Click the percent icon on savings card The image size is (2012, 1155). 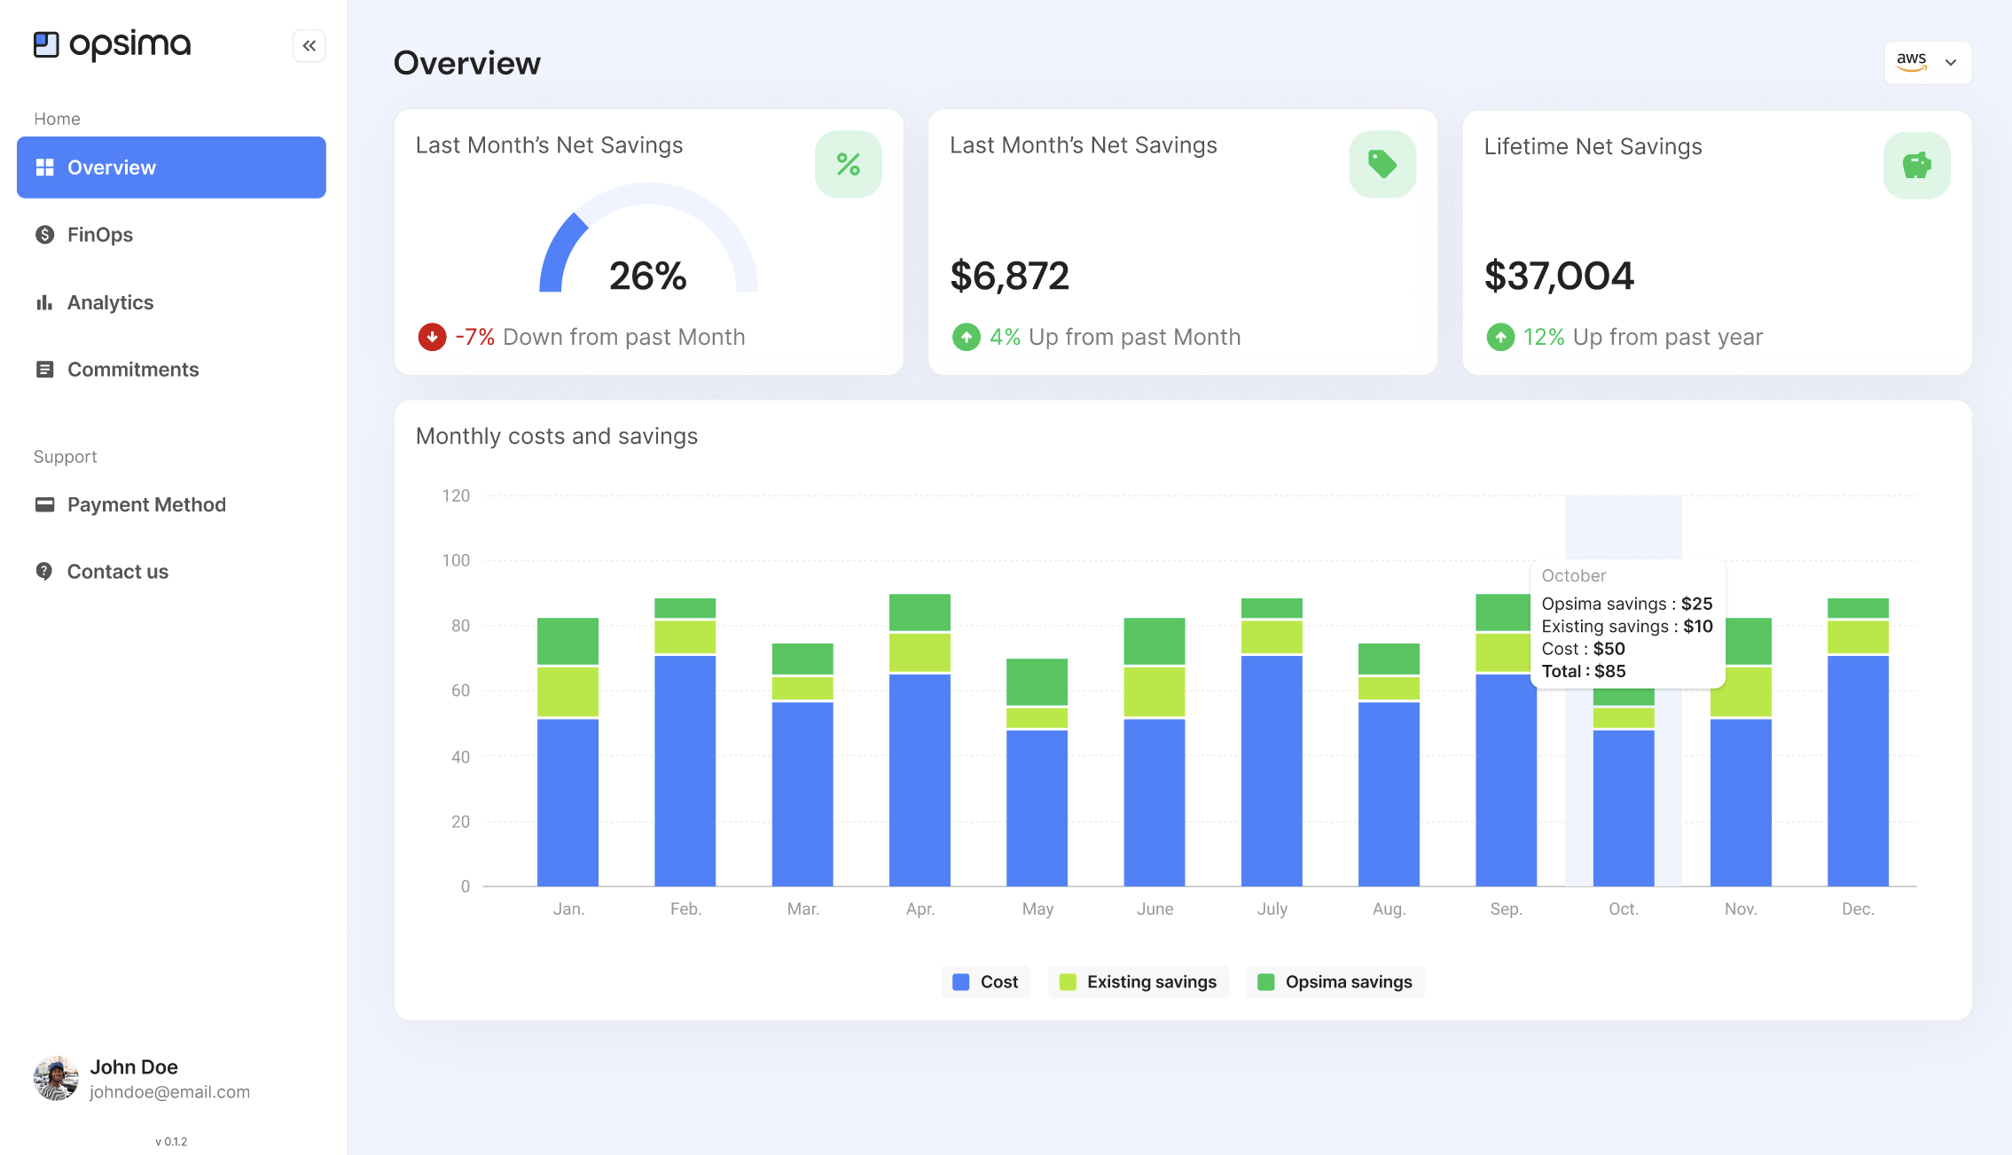click(x=848, y=164)
